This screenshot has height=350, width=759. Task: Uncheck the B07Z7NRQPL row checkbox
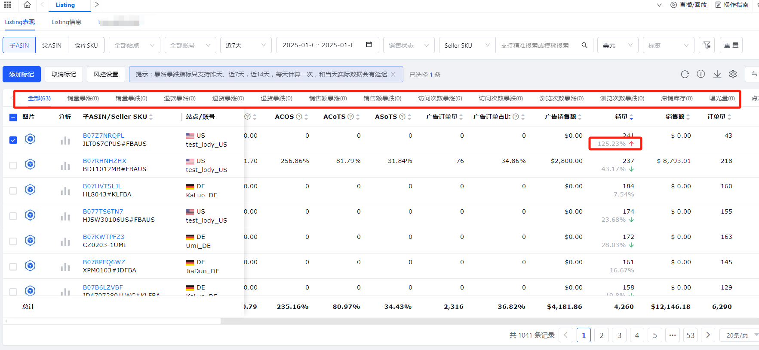13,140
